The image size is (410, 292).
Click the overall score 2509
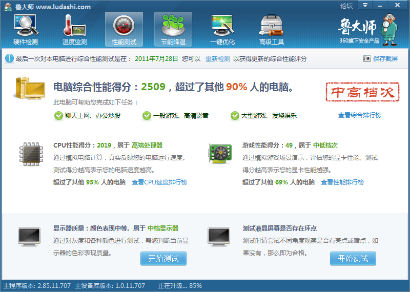point(153,87)
